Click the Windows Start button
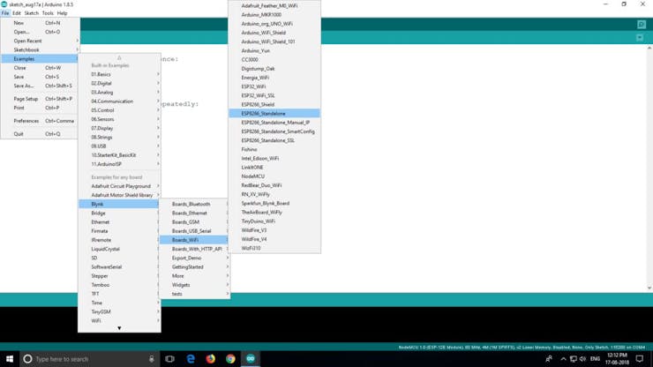Image resolution: width=653 pixels, height=367 pixels. pyautogui.click(x=10, y=359)
